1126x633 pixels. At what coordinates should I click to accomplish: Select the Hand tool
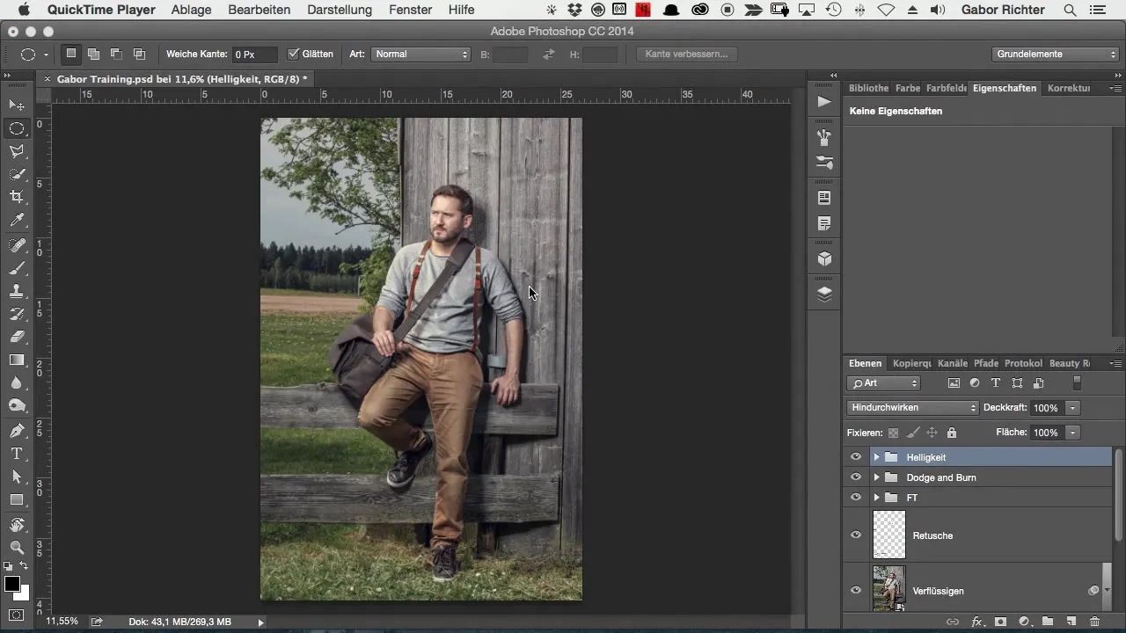[x=17, y=525]
